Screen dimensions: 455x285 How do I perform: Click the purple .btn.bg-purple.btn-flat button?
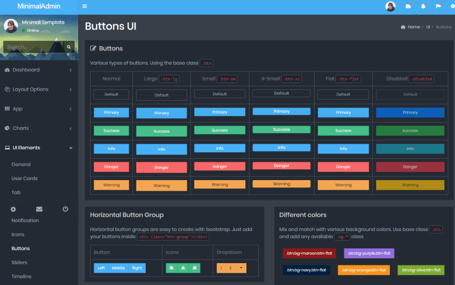tap(369, 253)
